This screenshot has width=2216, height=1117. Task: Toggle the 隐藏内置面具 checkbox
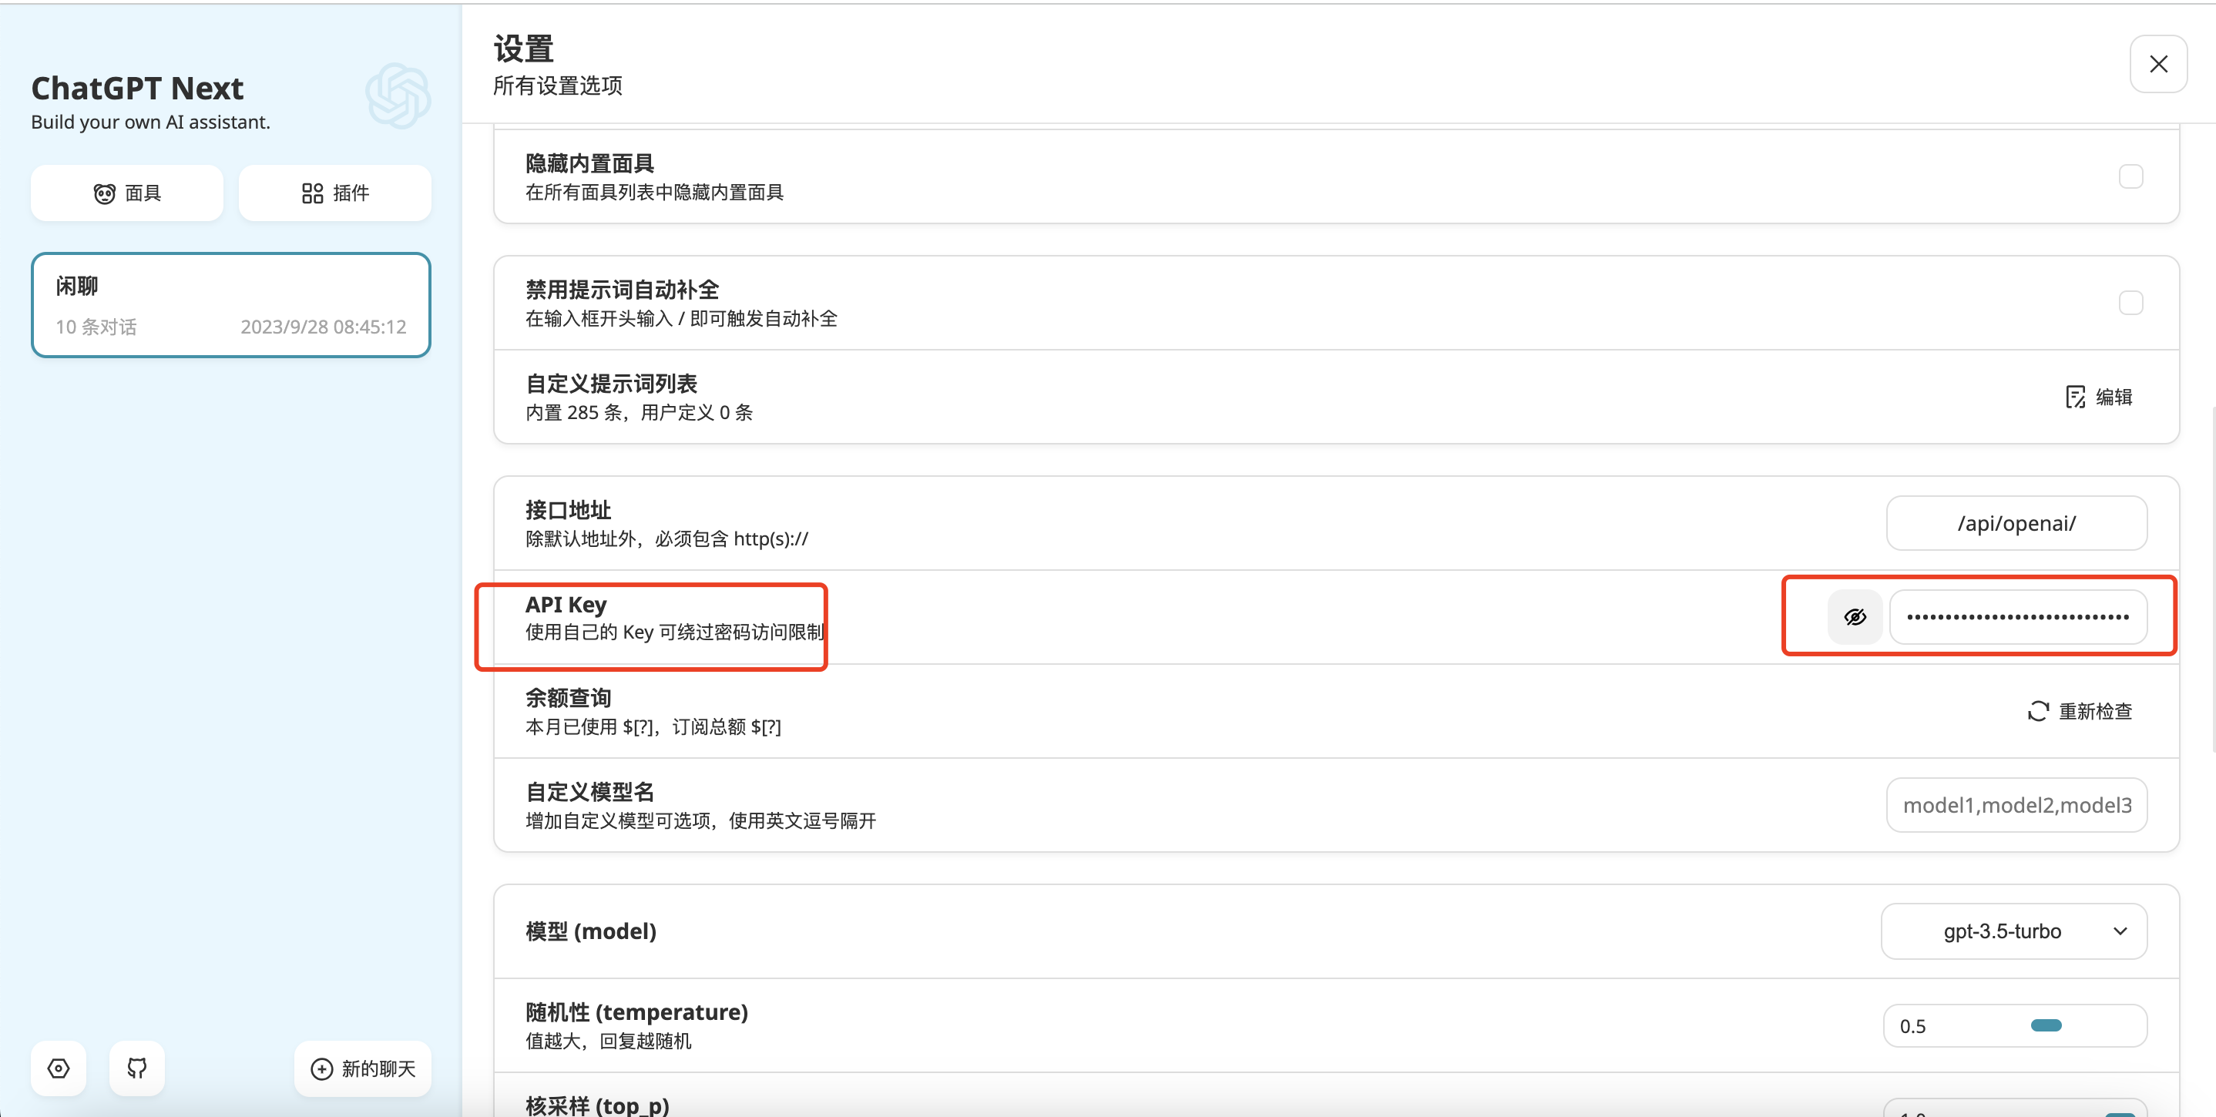coord(2130,176)
